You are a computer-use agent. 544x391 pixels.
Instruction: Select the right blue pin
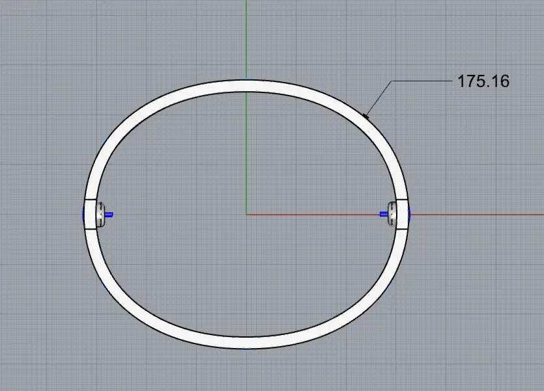pyautogui.click(x=384, y=213)
